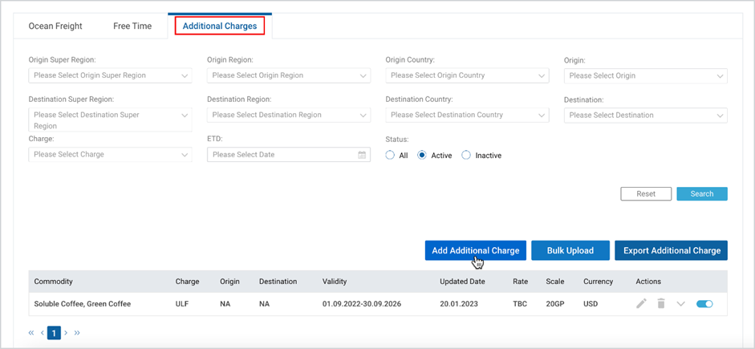Select the Additional Charges tab

pos(220,26)
